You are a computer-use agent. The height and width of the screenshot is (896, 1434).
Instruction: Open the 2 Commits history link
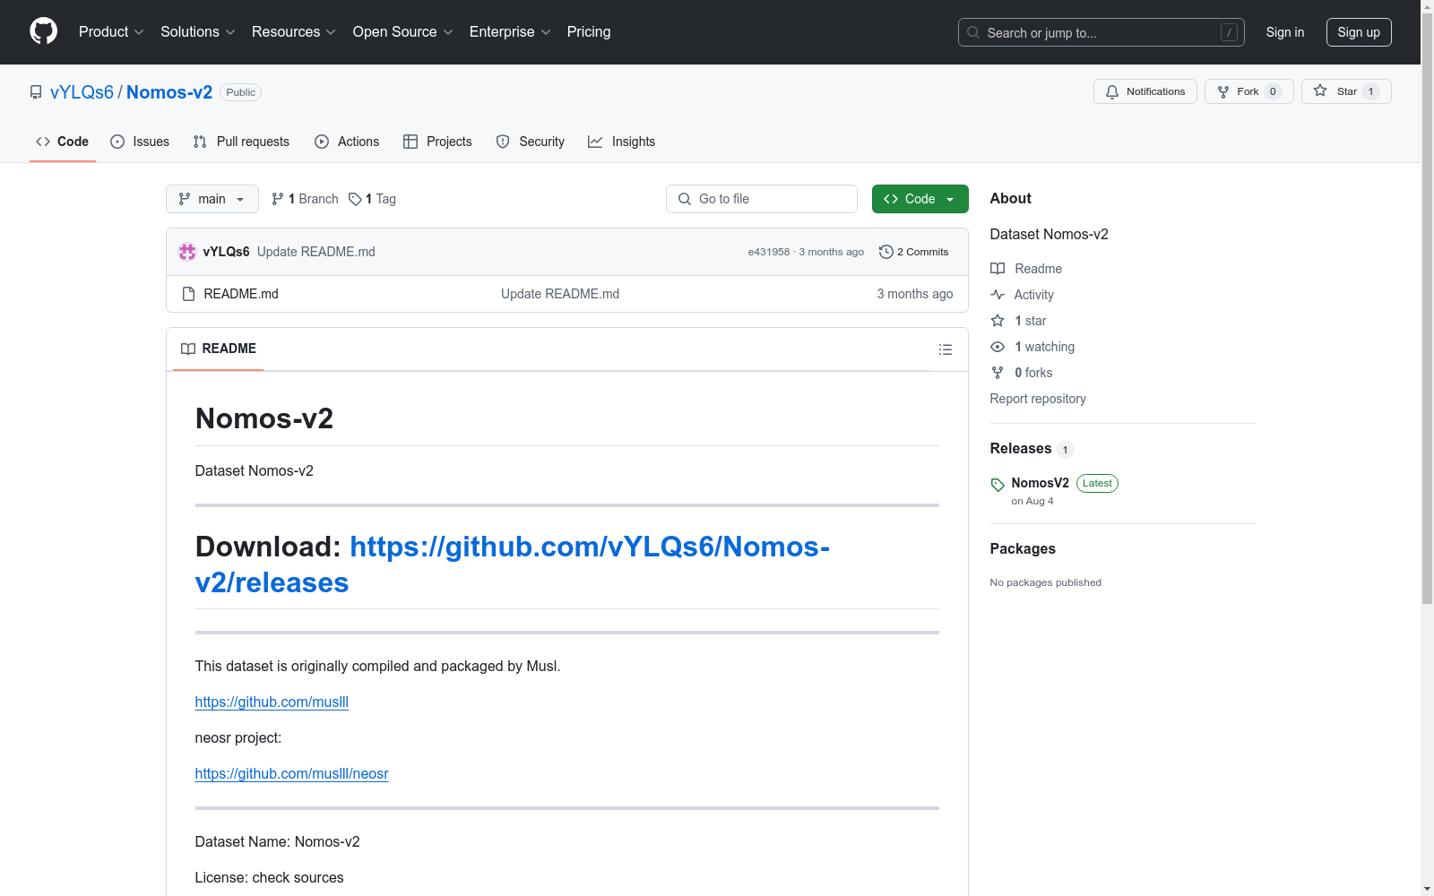tap(914, 252)
